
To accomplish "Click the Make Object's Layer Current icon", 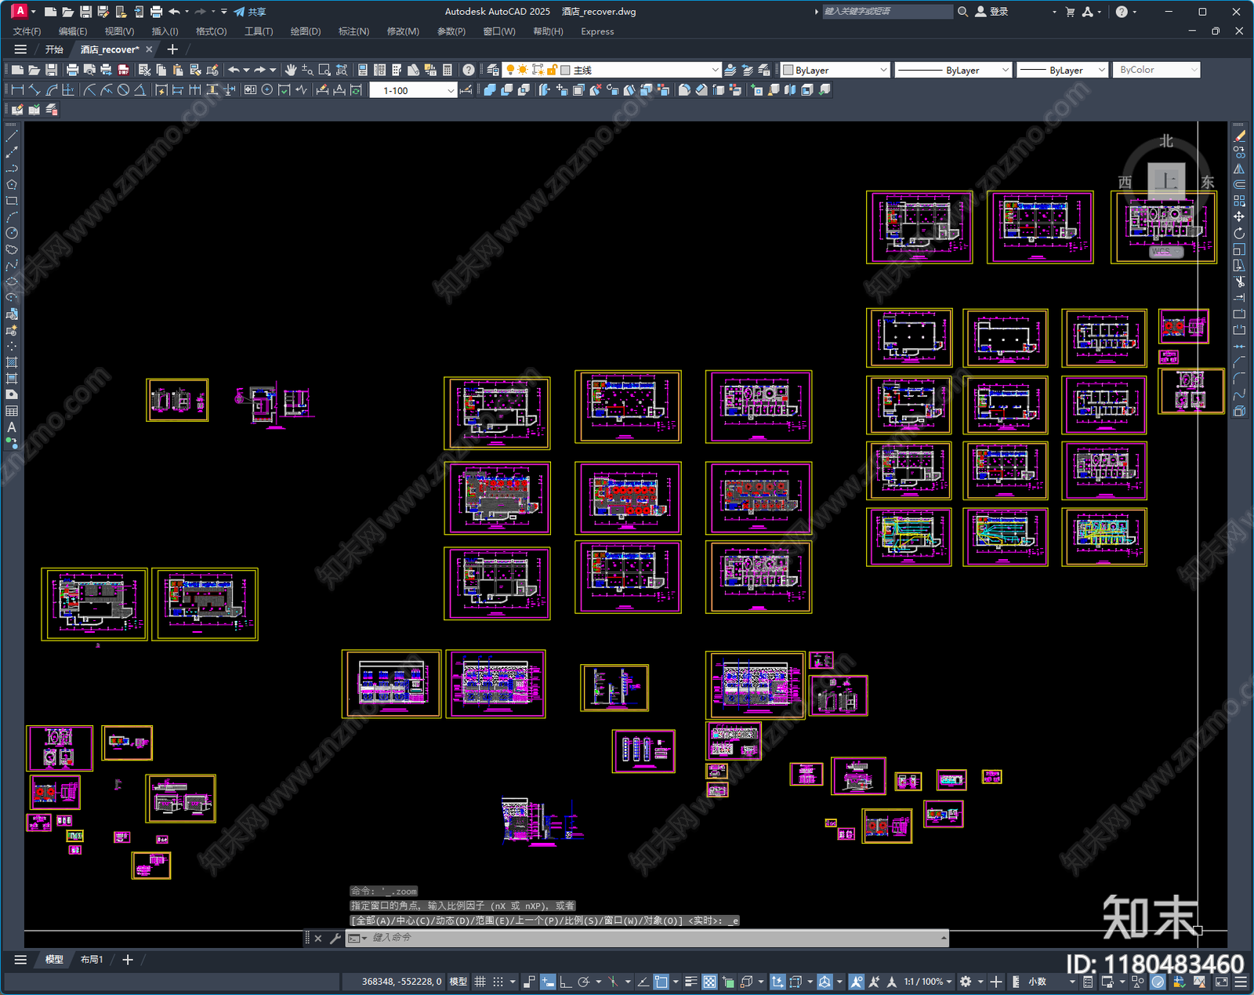I will click(x=730, y=70).
